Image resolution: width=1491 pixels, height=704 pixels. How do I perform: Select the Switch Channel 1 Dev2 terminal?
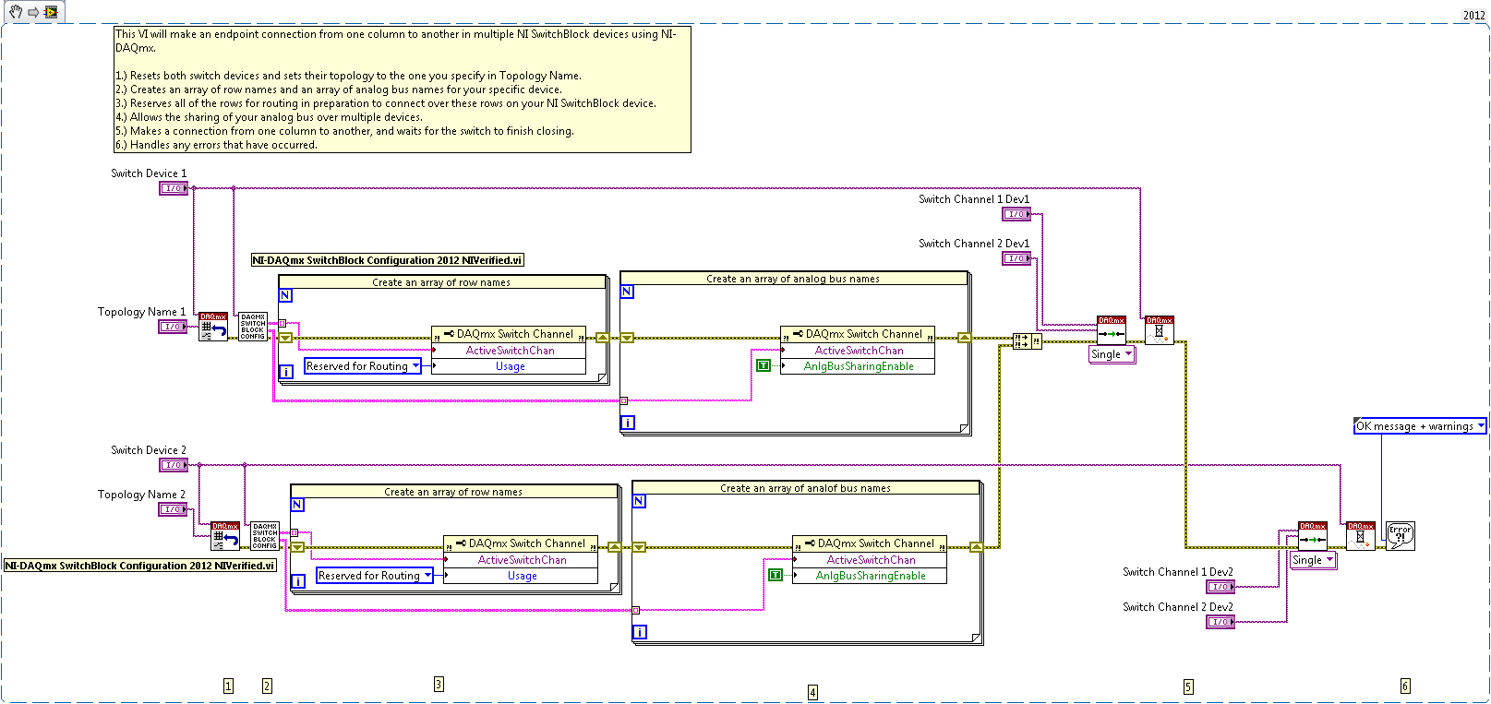tap(1220, 587)
